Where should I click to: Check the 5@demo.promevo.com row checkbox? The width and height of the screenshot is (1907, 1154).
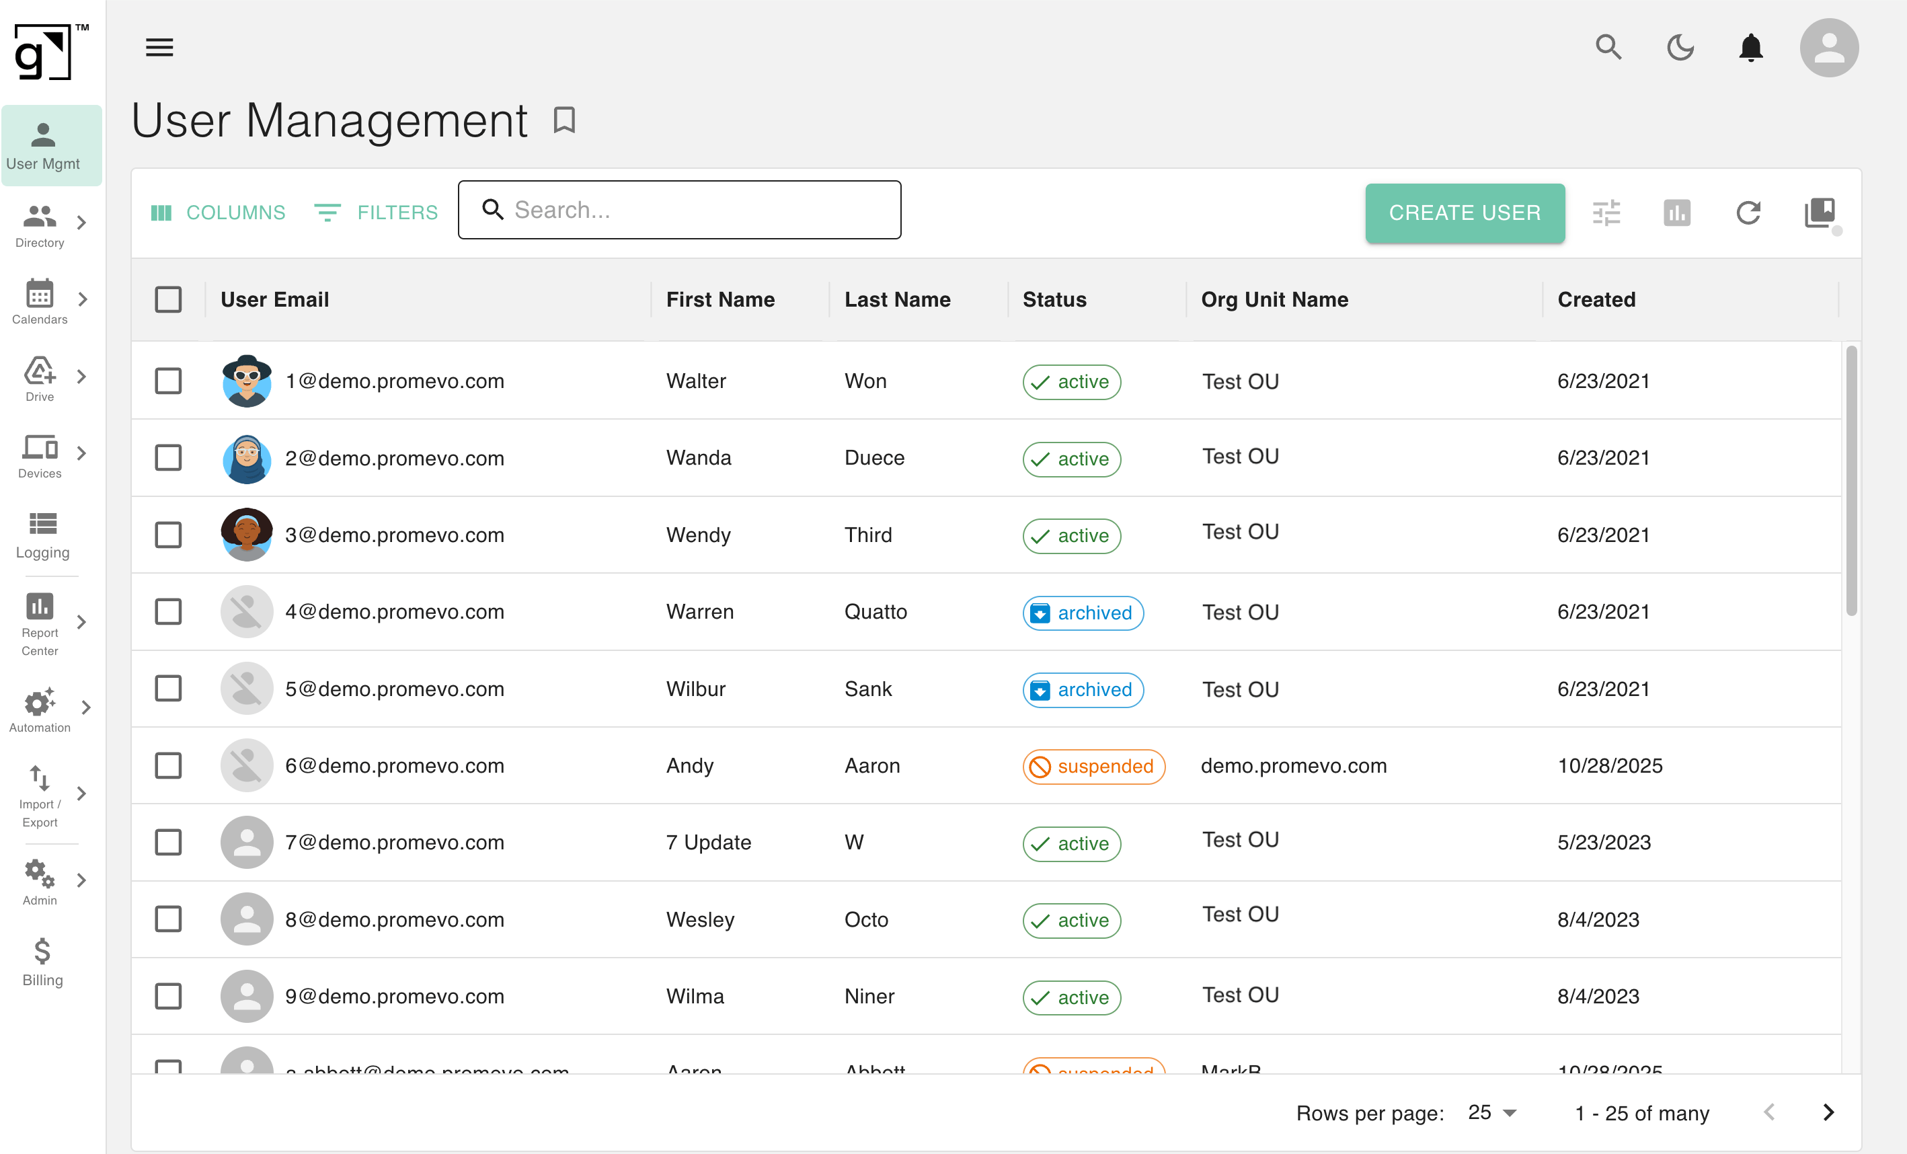pos(168,688)
